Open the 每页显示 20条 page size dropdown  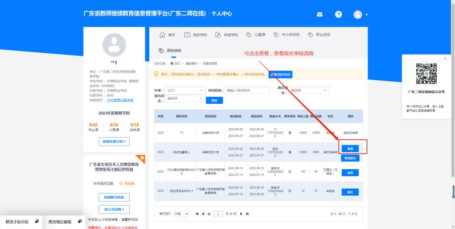point(181,214)
